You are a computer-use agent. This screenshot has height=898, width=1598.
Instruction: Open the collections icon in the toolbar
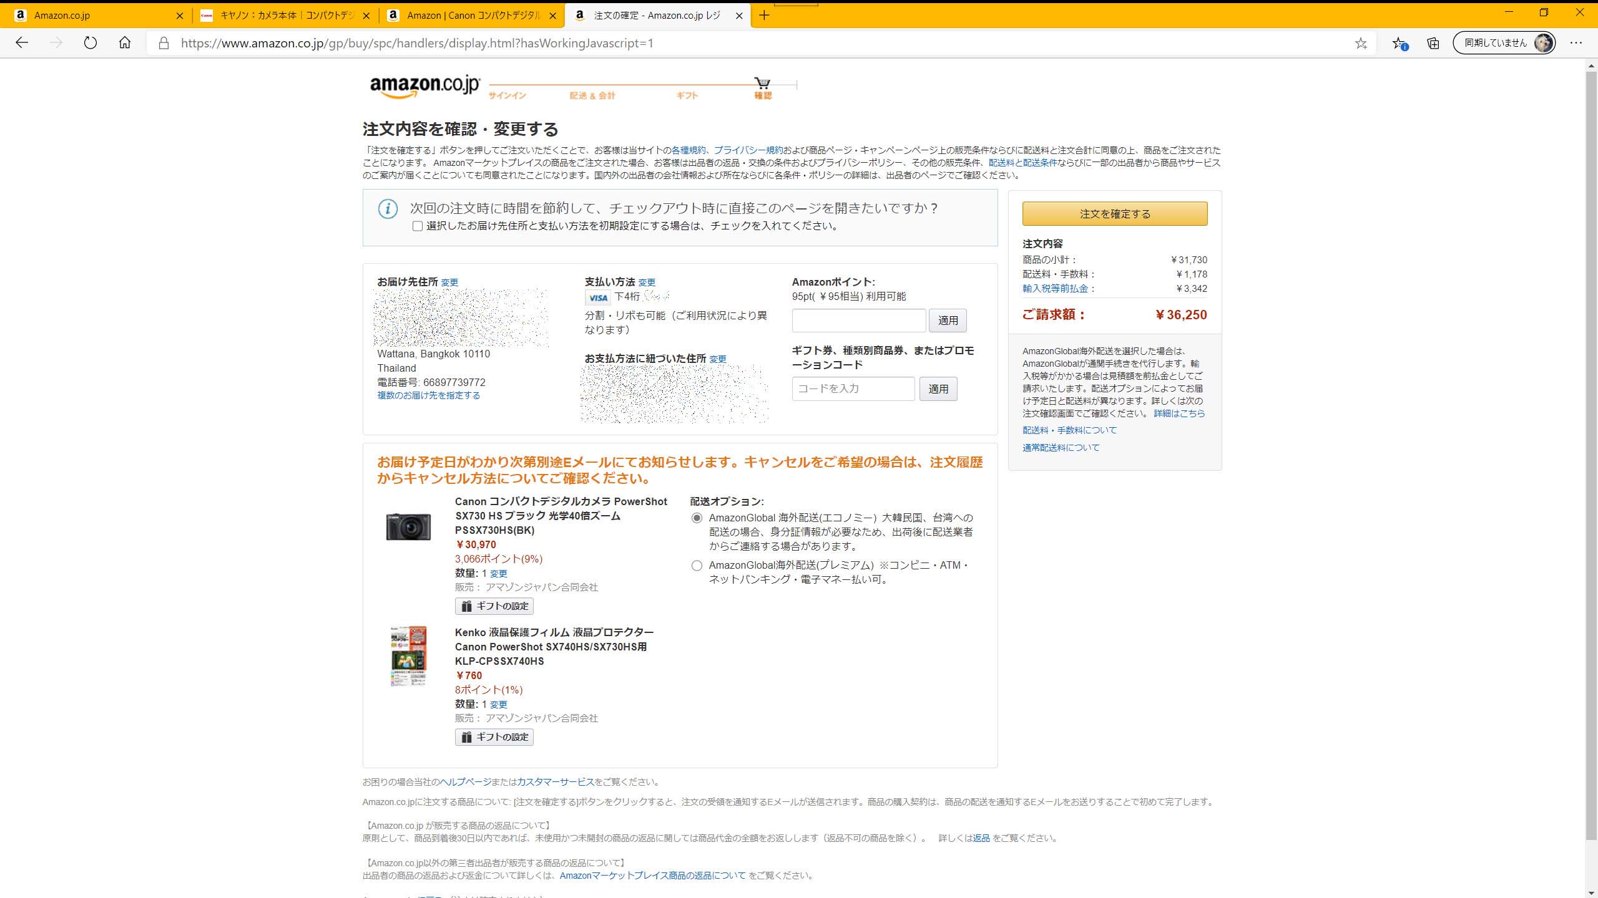[x=1433, y=43]
